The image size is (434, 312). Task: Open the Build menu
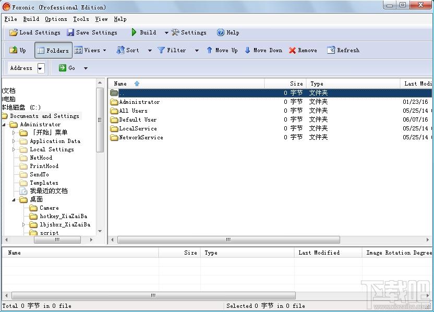click(31, 19)
